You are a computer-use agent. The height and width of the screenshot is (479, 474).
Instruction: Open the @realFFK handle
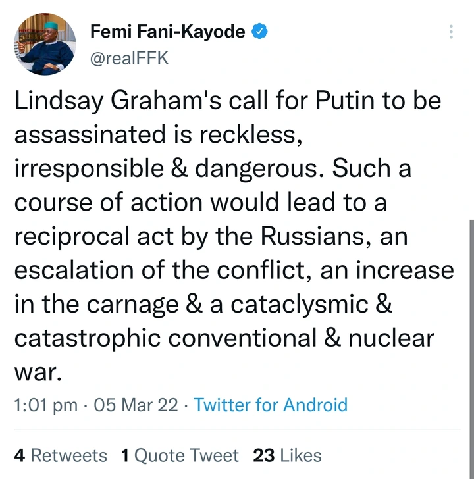[129, 57]
